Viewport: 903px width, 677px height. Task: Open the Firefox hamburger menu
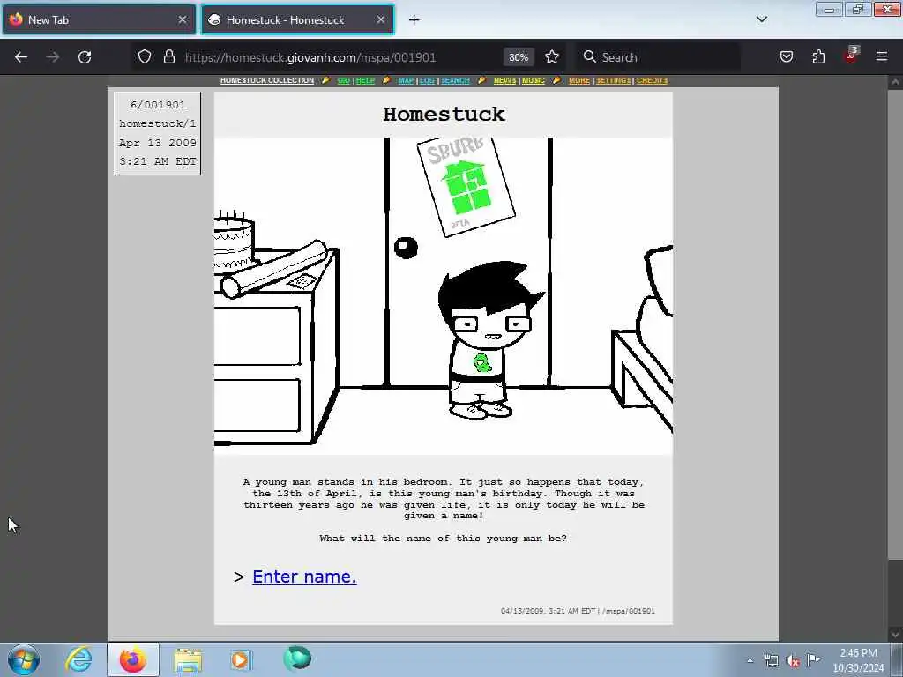pyautogui.click(x=882, y=57)
